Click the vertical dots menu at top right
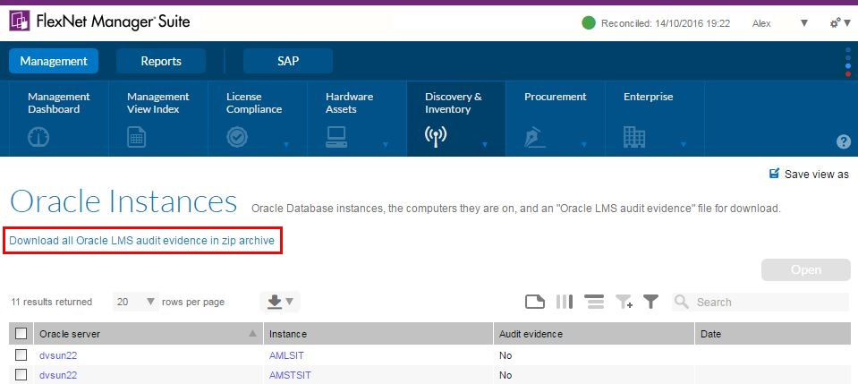Image resolution: width=858 pixels, height=384 pixels. coord(848,62)
